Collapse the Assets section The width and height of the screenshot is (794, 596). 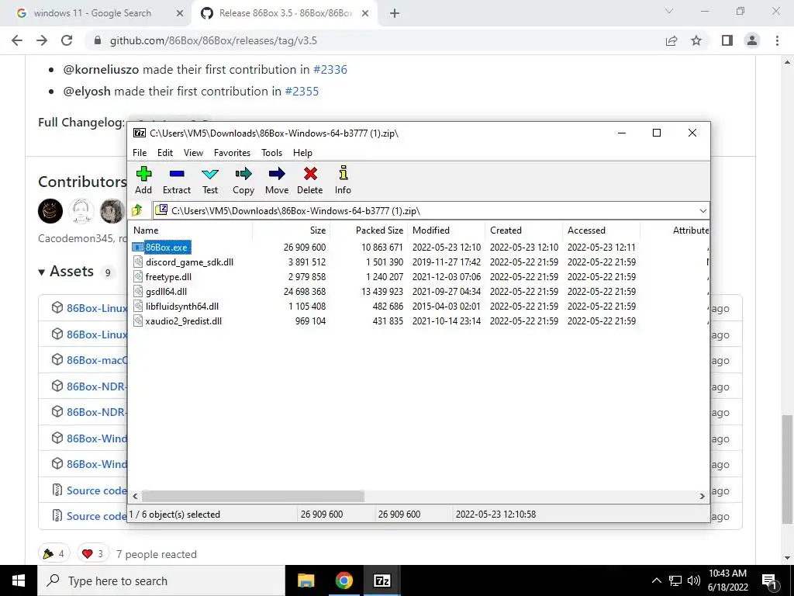coord(42,272)
